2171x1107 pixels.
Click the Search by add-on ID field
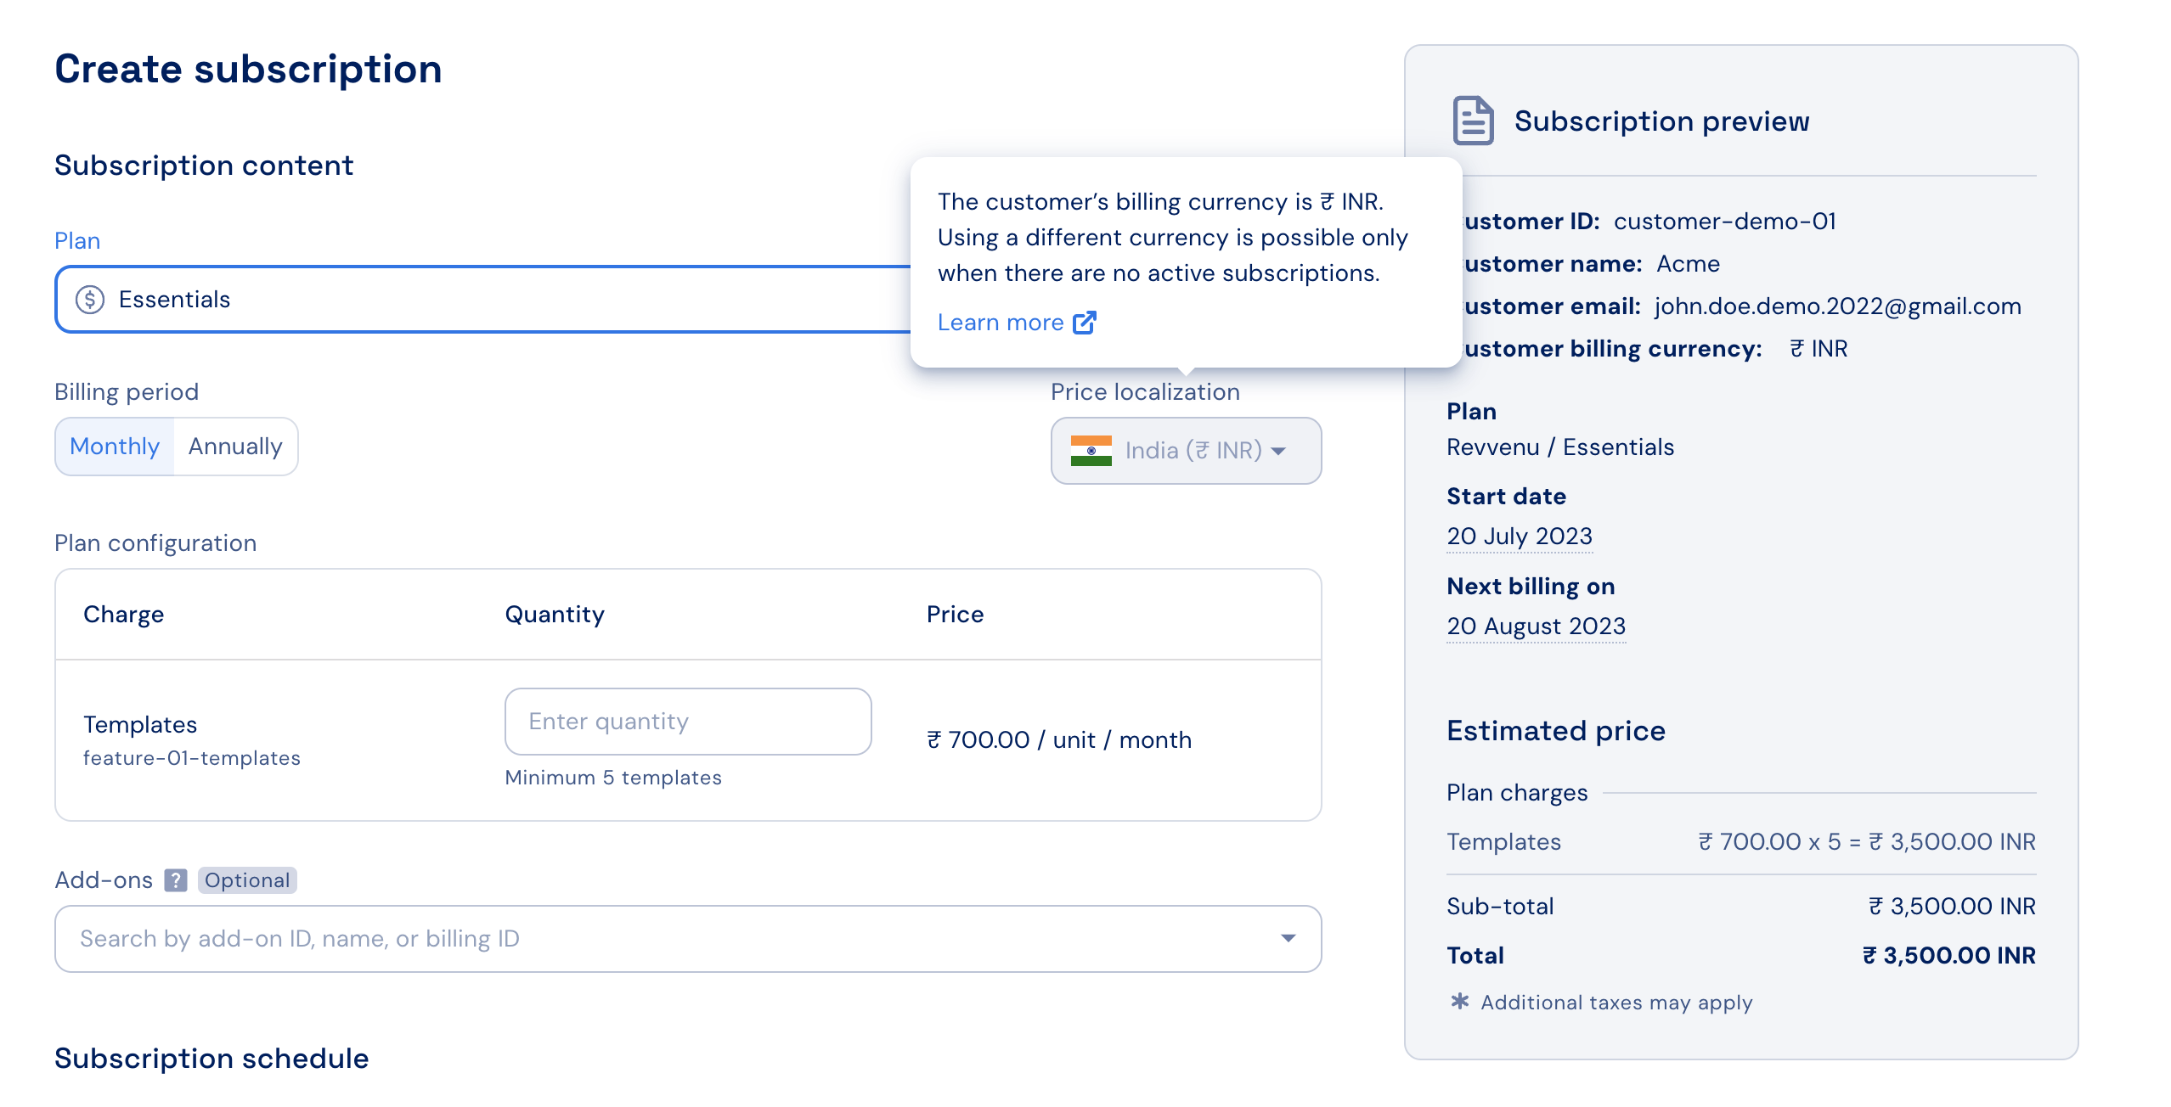click(688, 939)
